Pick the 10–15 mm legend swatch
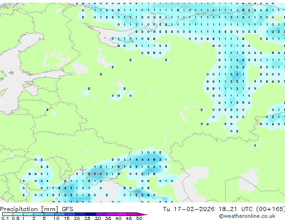 [59, 214]
